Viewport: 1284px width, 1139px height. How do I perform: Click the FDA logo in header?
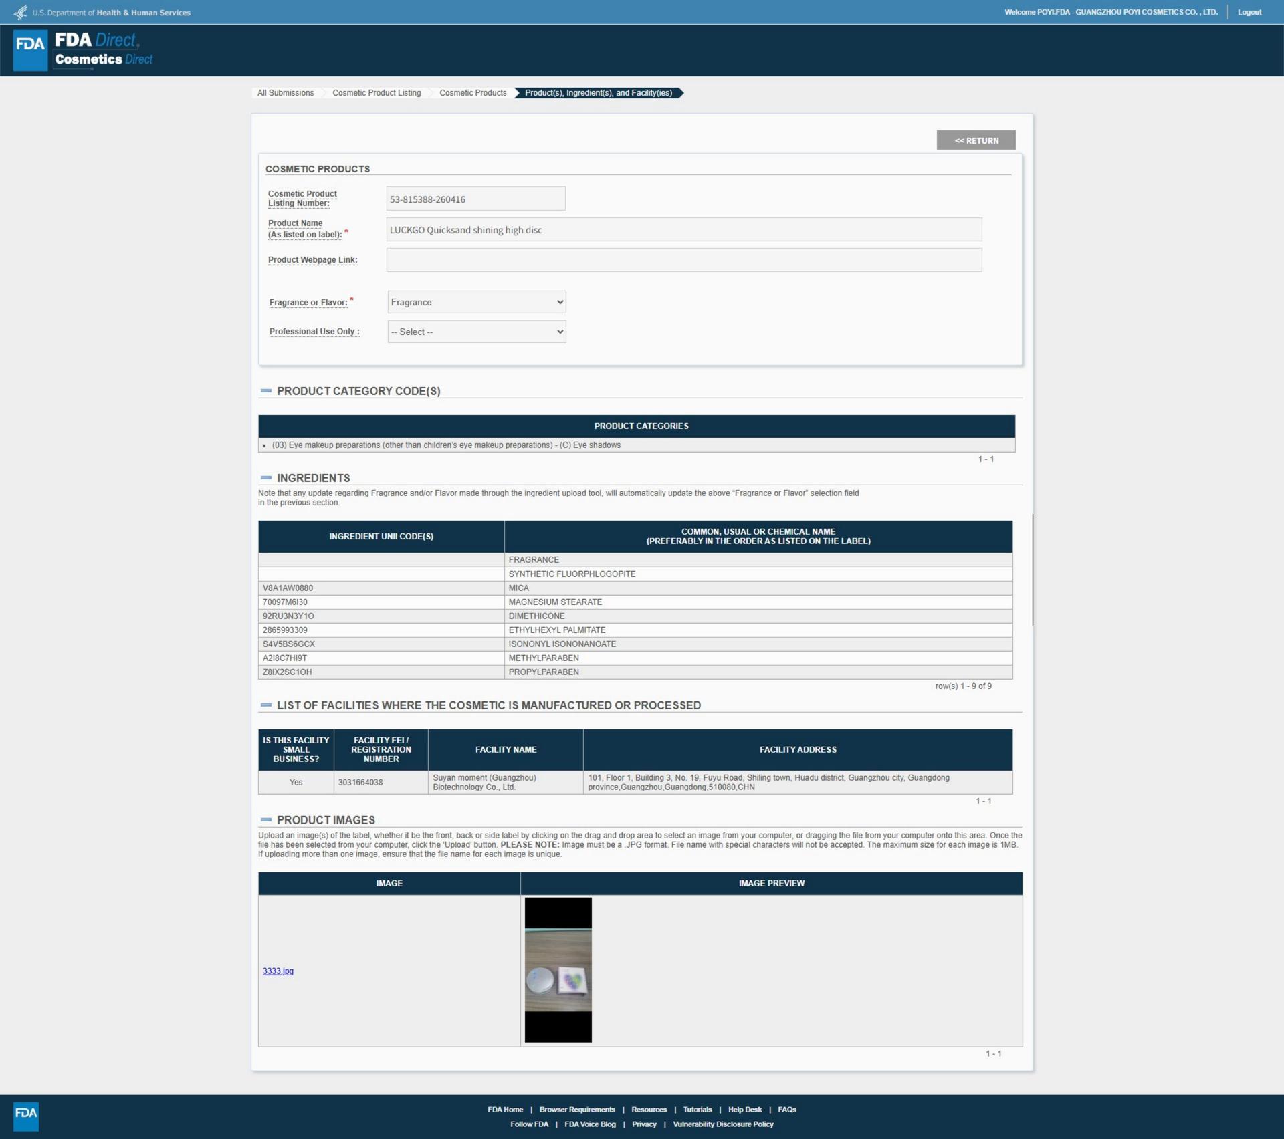30,49
